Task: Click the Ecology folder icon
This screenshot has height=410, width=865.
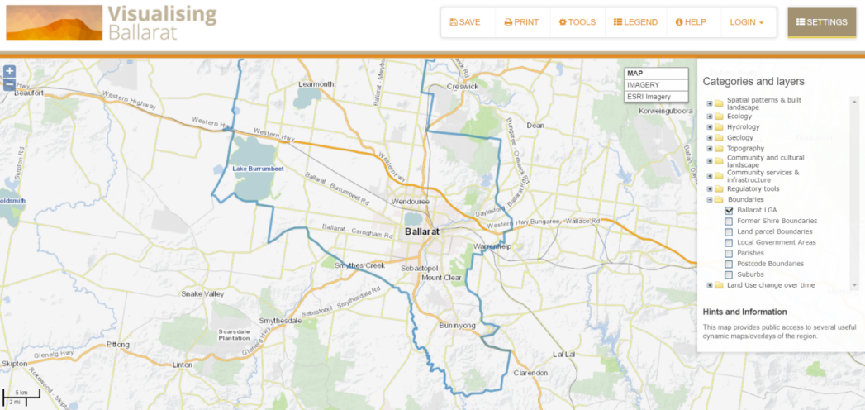Action: [719, 117]
